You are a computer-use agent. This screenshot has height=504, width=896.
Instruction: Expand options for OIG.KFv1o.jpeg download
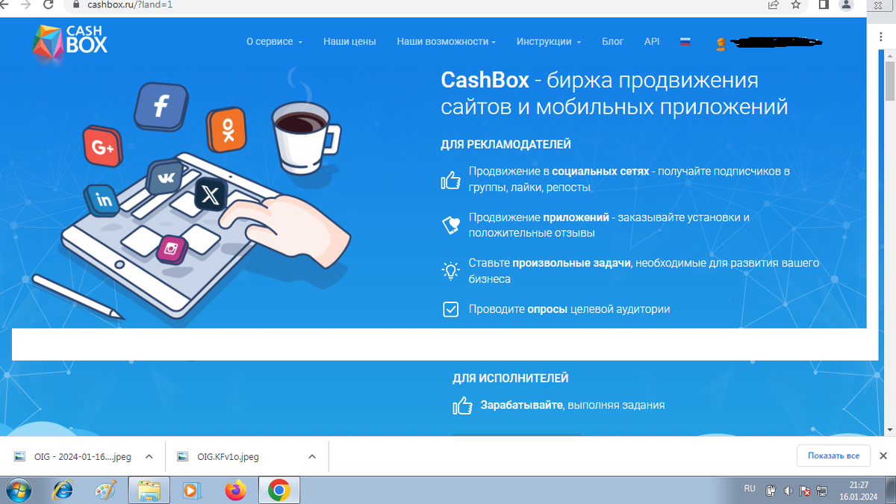click(x=312, y=456)
